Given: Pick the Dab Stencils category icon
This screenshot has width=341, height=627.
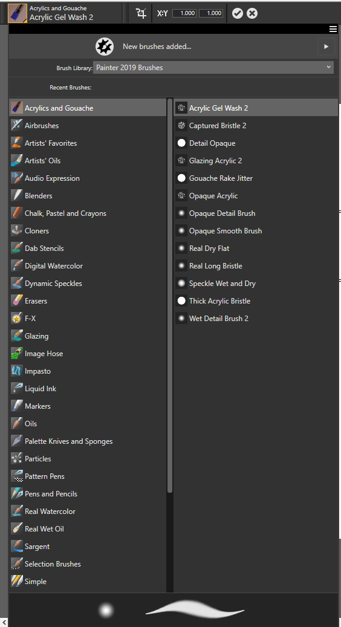Looking at the screenshot, I should [17, 249].
